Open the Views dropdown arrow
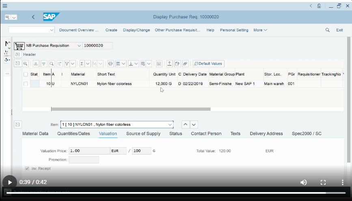The image size is (352, 201). point(123,64)
